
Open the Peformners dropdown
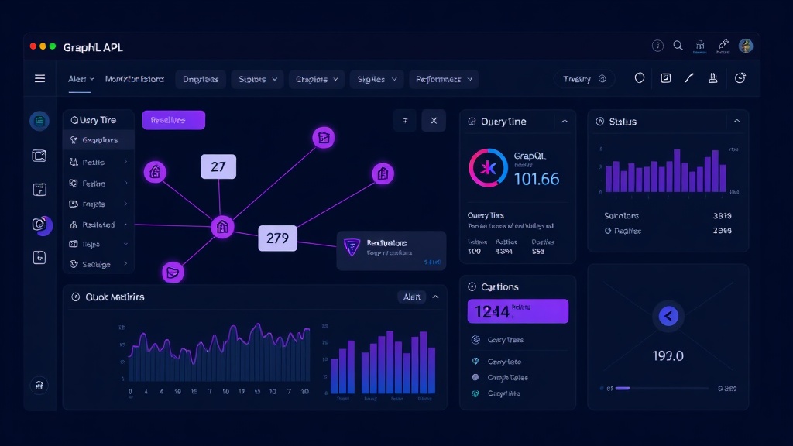(444, 80)
